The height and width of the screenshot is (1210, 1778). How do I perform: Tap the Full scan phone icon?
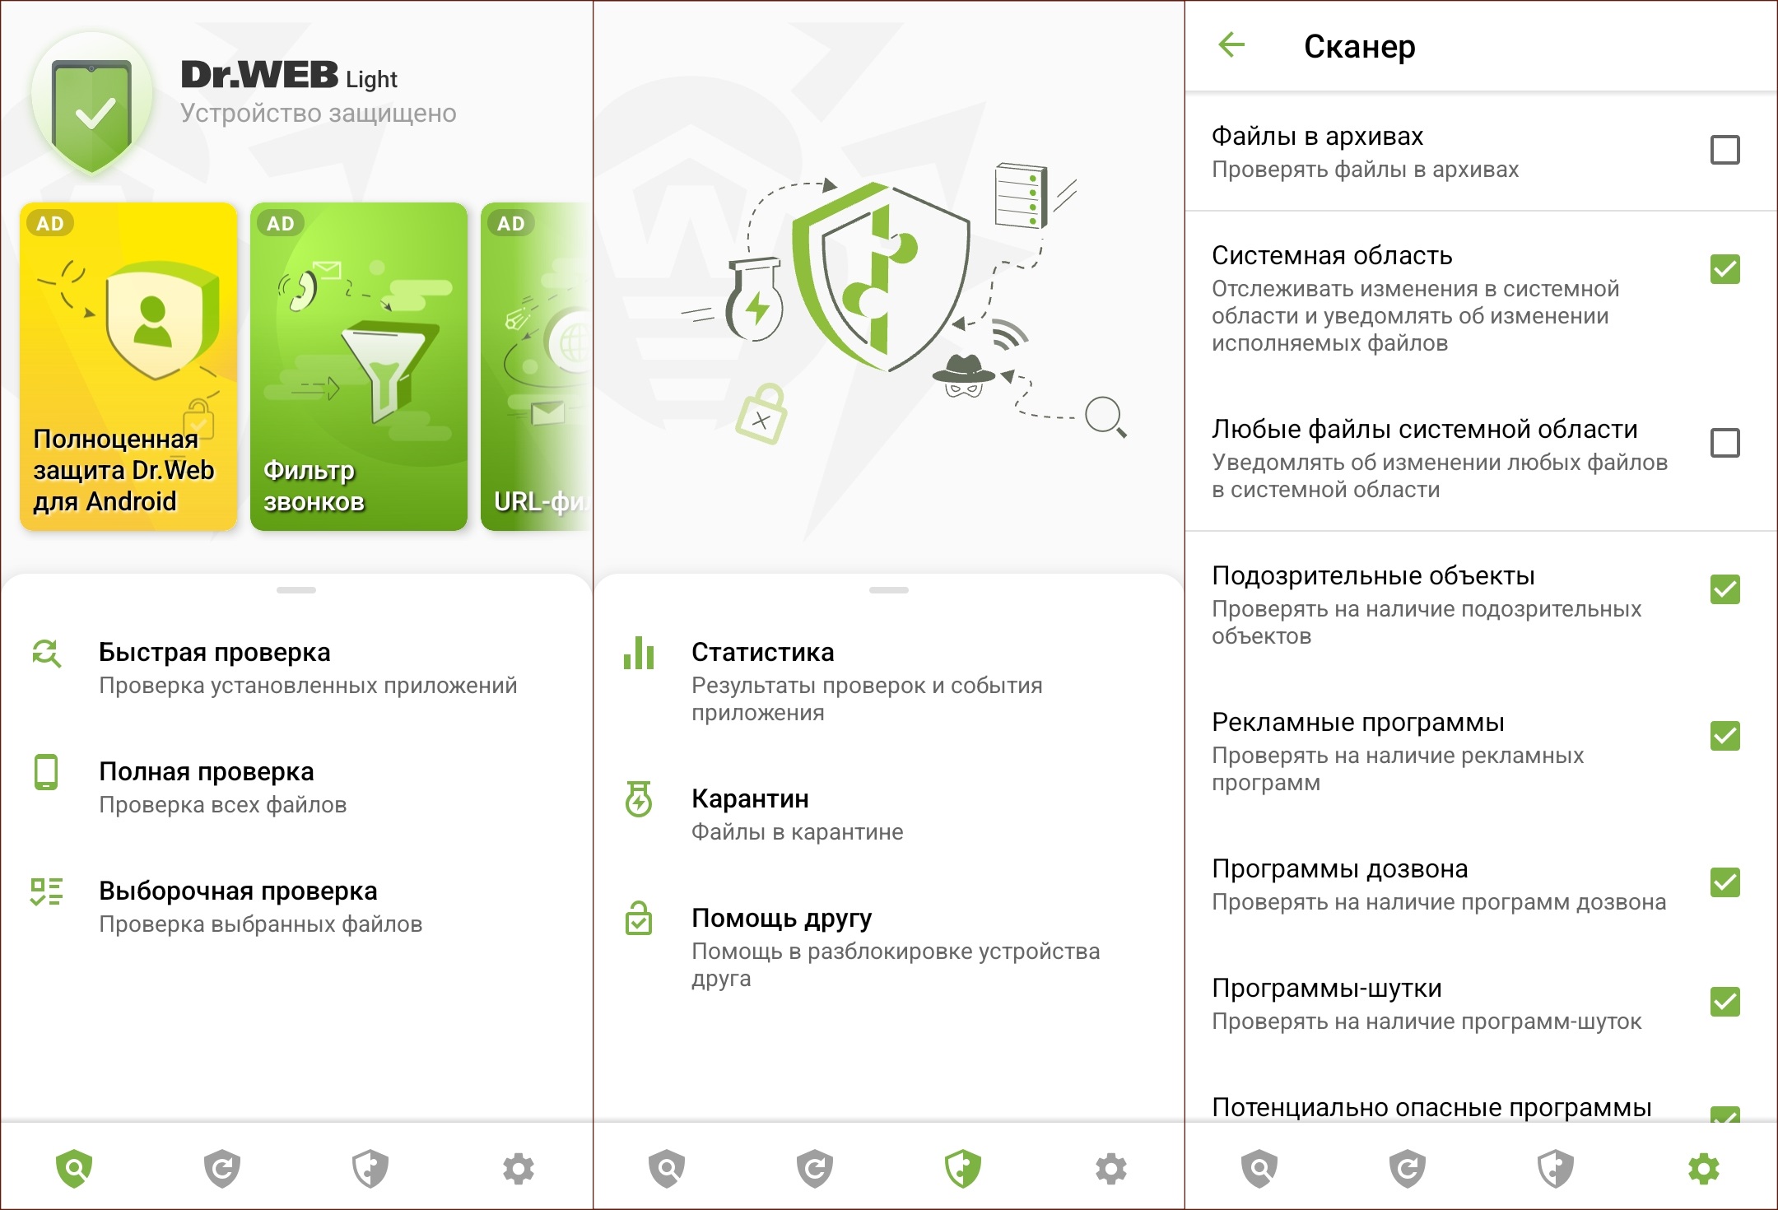(x=46, y=772)
